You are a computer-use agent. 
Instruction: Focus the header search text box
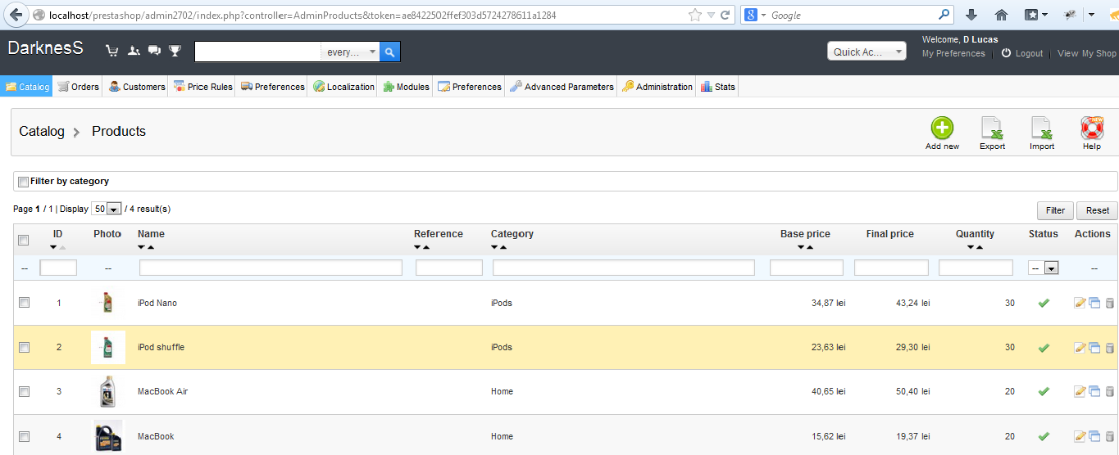click(257, 52)
